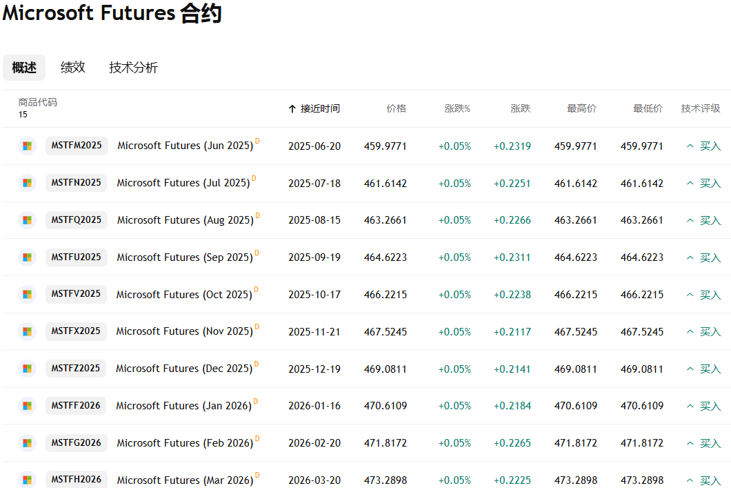Click the up-chevron rating icon in the MSTFH2026 row
This screenshot has height=488, width=731.
point(690,480)
